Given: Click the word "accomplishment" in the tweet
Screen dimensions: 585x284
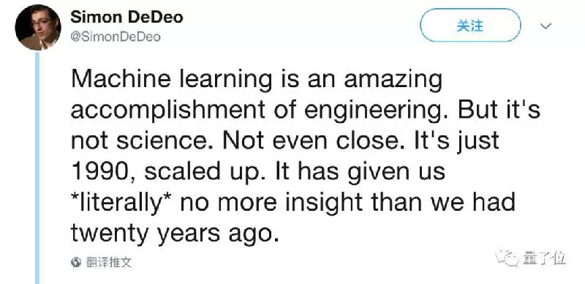Looking at the screenshot, I should coord(168,111).
